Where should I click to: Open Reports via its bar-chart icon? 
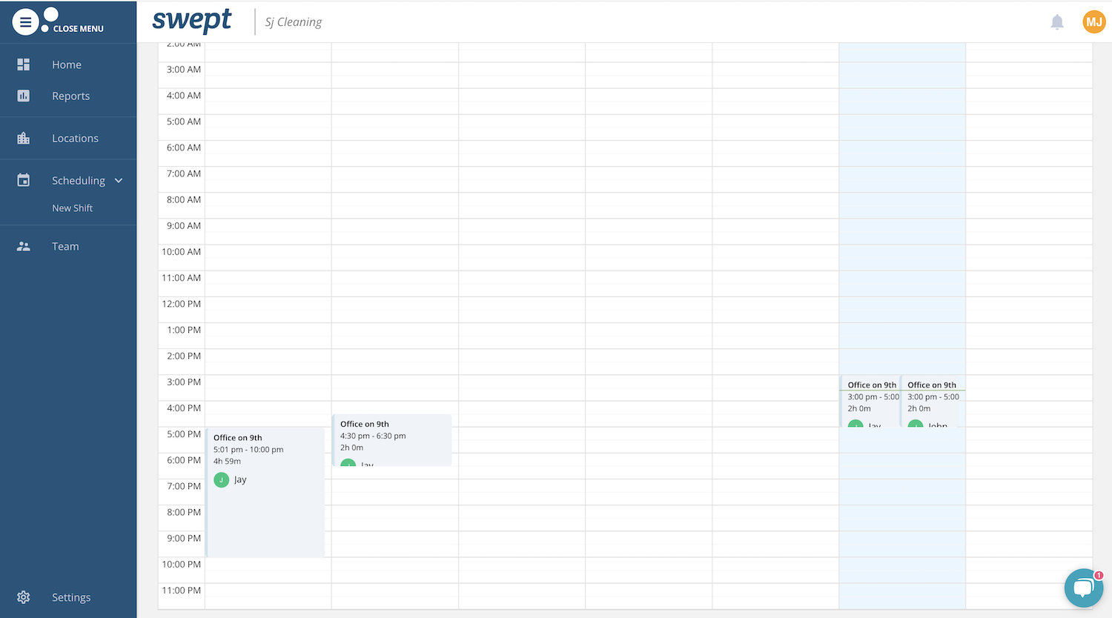23,96
